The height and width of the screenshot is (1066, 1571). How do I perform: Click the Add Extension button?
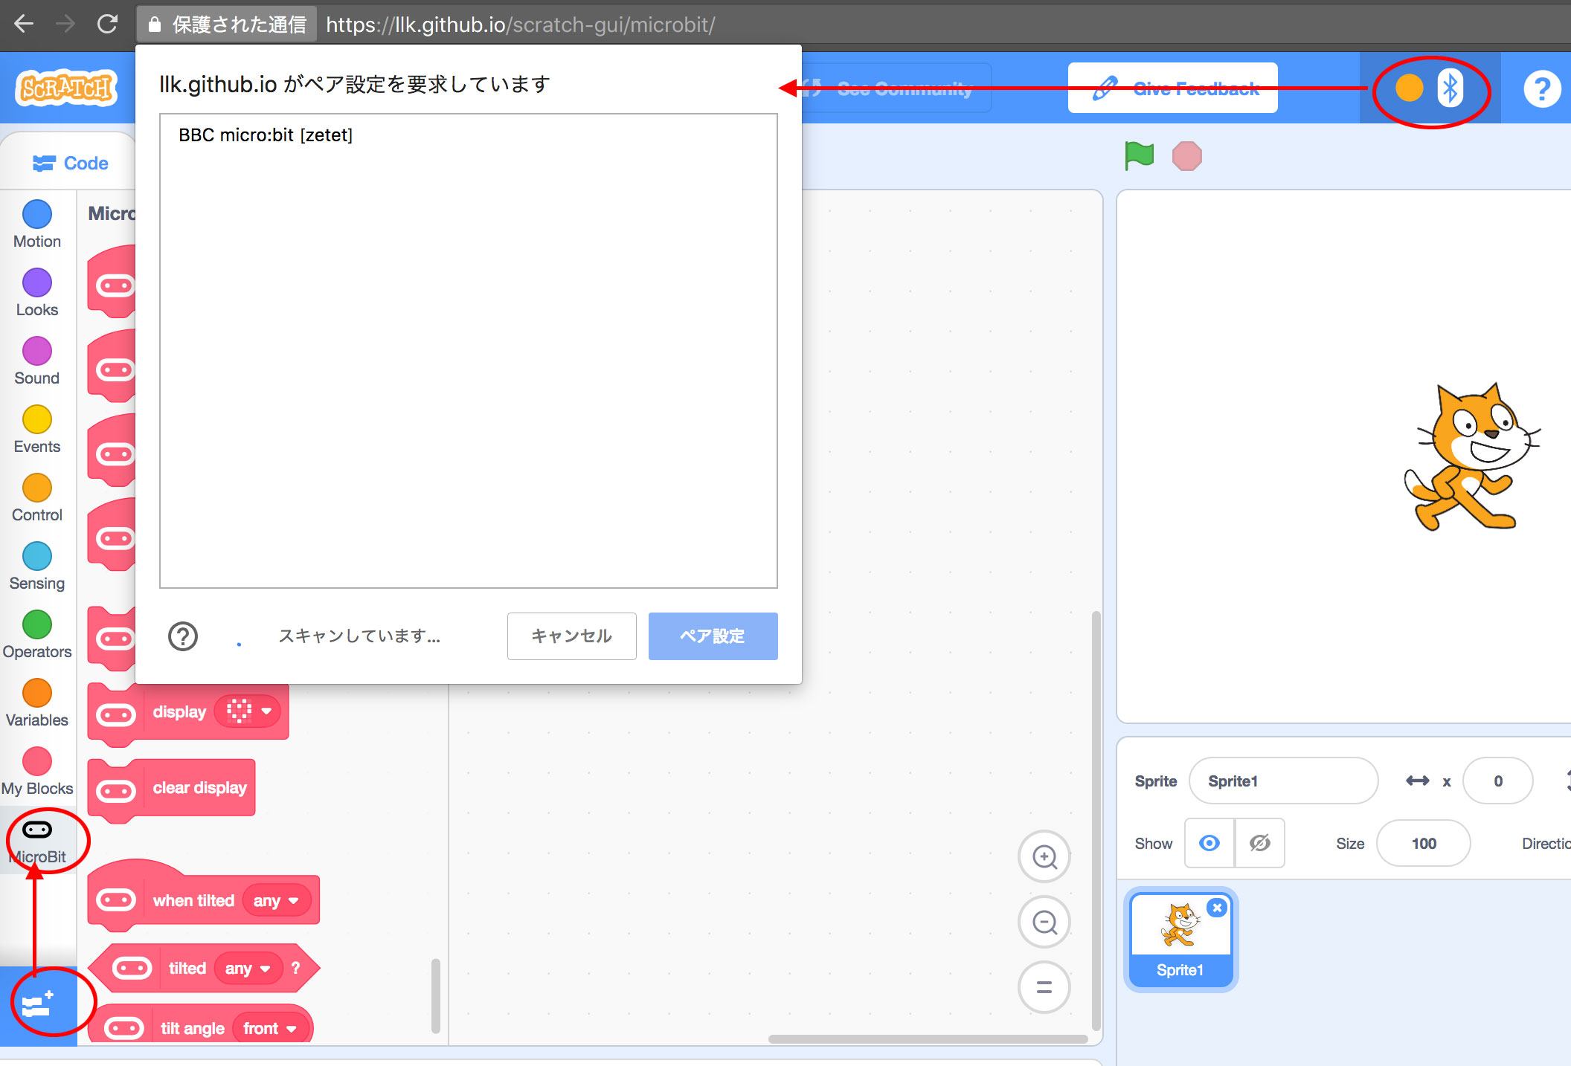(x=37, y=1004)
